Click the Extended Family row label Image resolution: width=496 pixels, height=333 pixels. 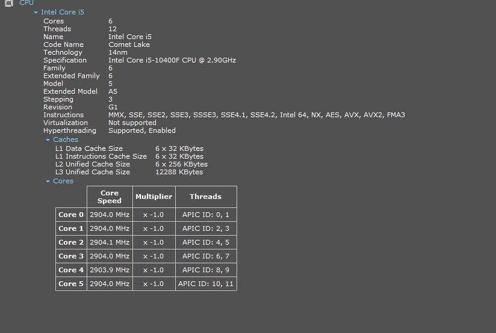click(x=72, y=76)
